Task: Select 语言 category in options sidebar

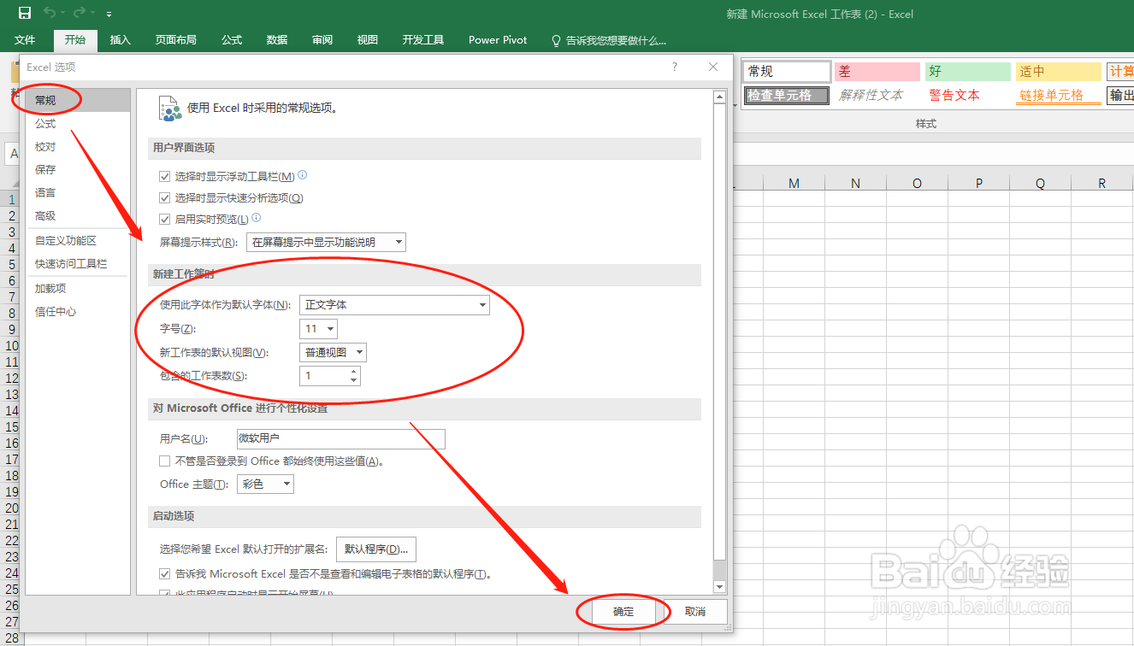Action: (x=78, y=193)
